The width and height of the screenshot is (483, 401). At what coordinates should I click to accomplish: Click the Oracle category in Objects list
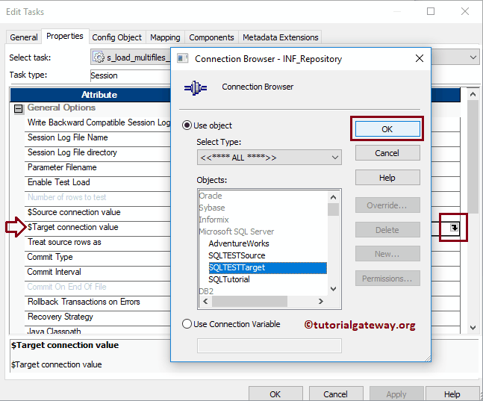point(211,196)
